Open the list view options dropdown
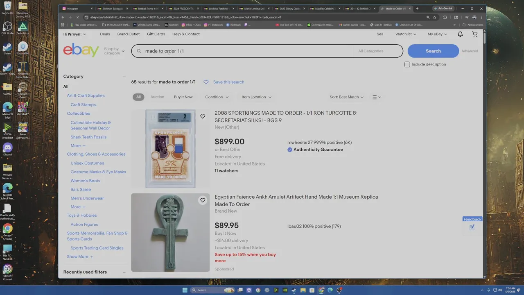Screen dimensions: 524x295 click(376, 97)
